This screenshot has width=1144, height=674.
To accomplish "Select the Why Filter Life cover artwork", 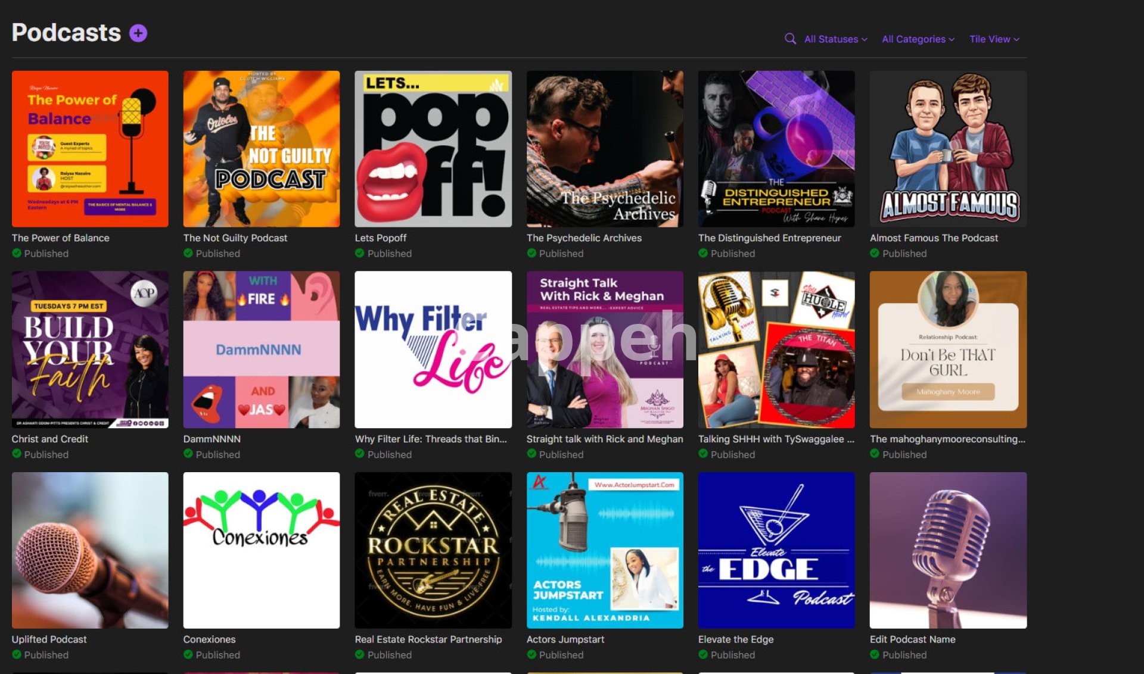I will coord(433,350).
